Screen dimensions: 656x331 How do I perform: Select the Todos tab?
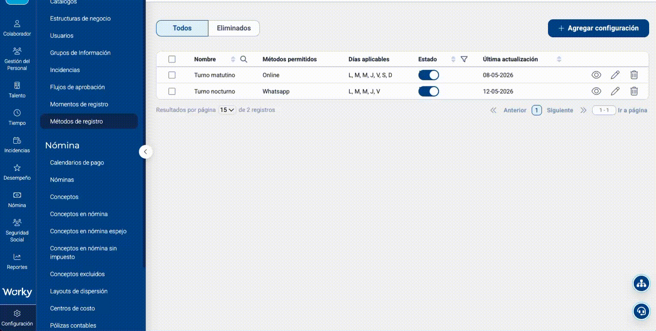[182, 28]
